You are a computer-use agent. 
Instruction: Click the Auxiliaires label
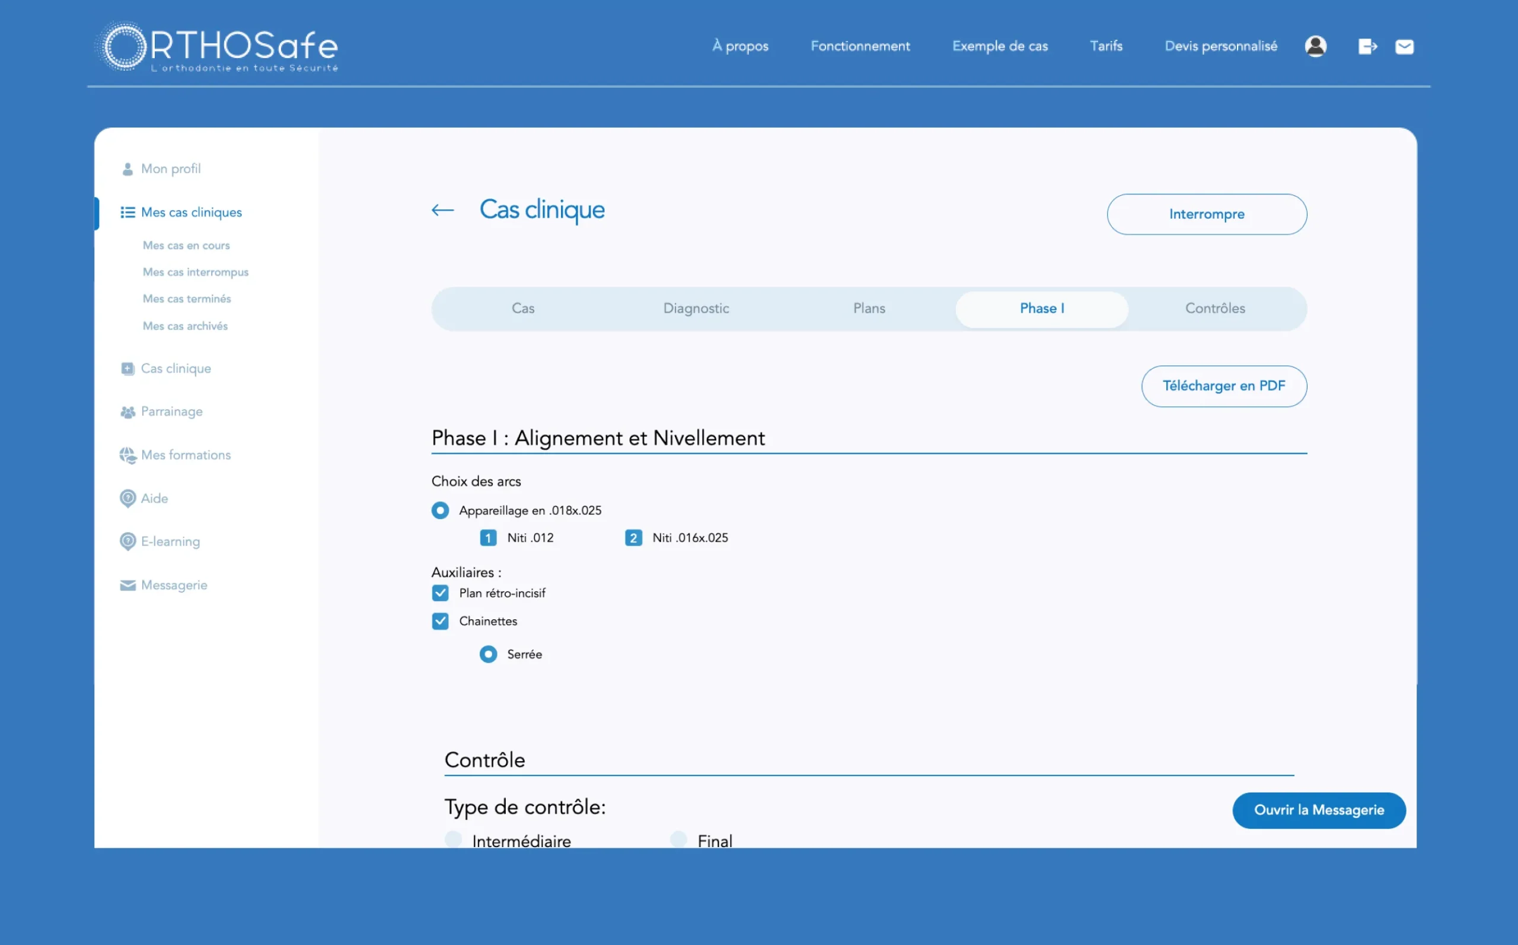pyautogui.click(x=466, y=572)
